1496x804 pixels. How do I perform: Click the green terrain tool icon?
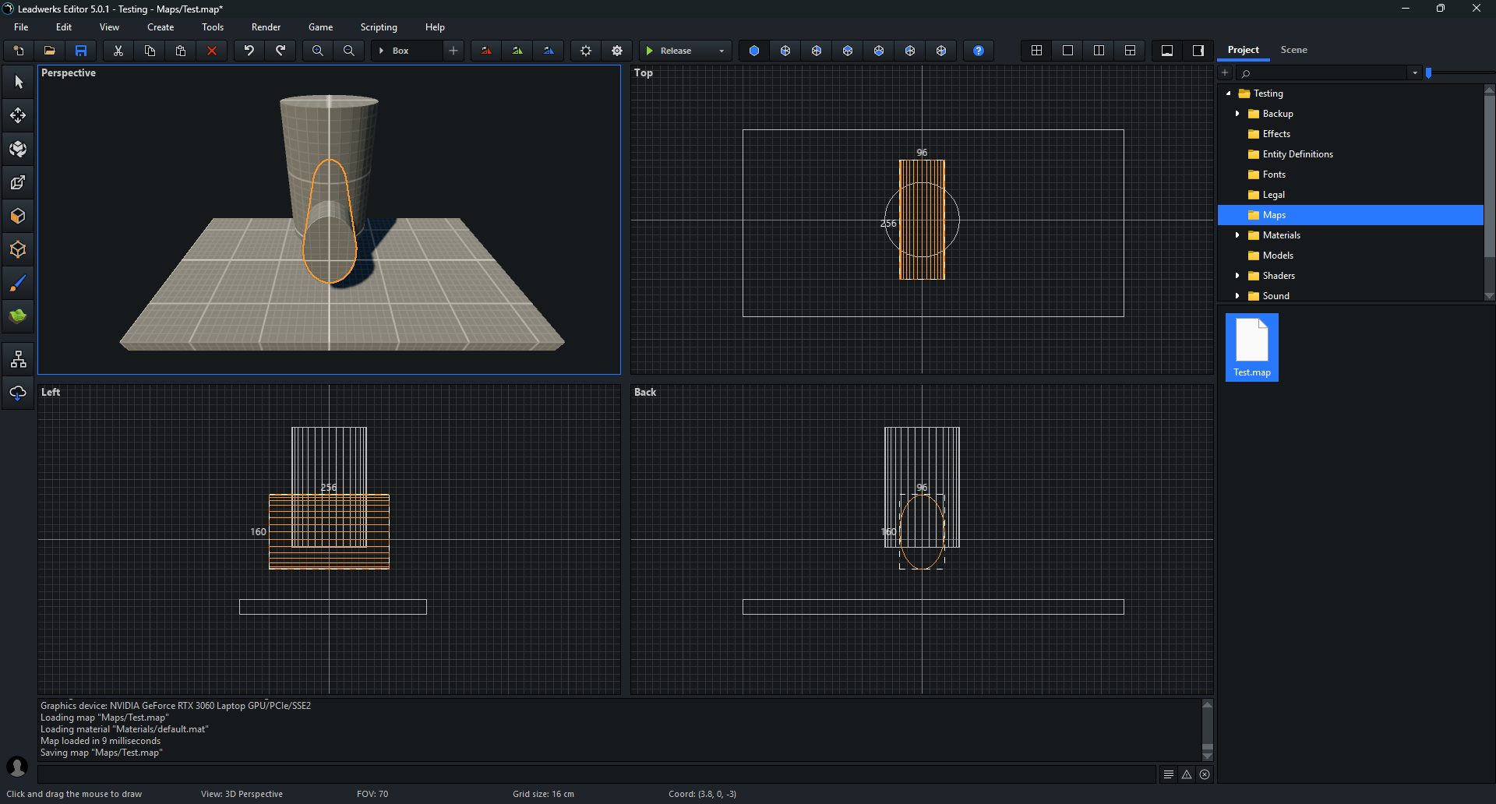(18, 316)
